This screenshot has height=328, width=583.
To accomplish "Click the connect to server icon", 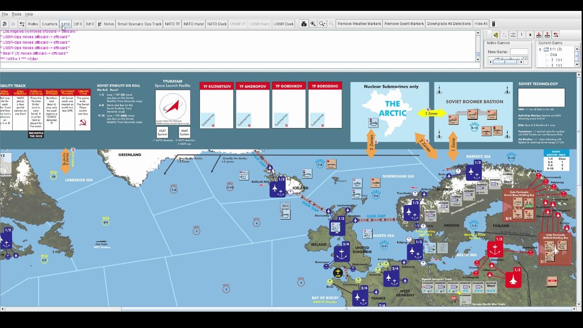I will [x=496, y=35].
